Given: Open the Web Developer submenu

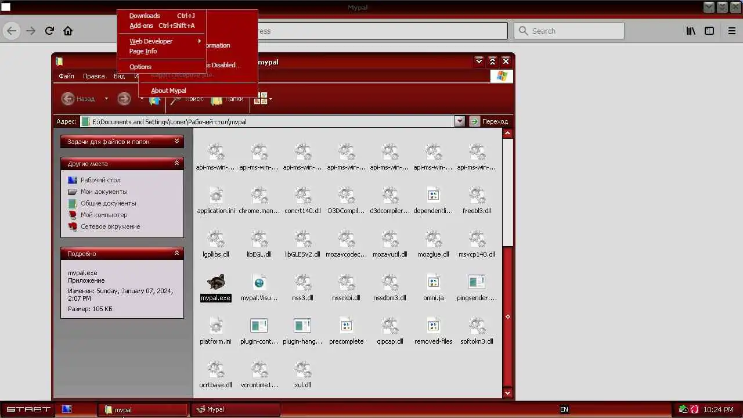Looking at the screenshot, I should pos(161,41).
